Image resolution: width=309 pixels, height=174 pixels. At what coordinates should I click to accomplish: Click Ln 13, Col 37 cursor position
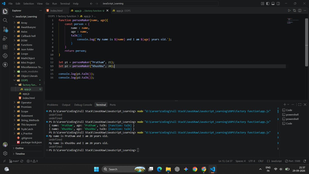tap(225, 161)
